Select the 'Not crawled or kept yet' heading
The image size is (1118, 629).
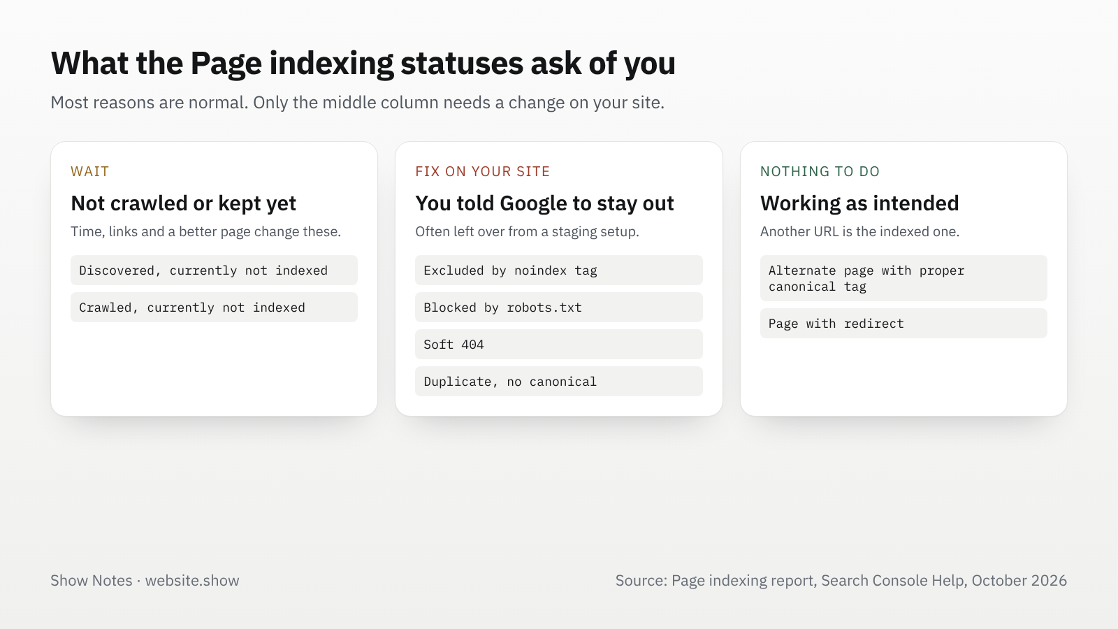pyautogui.click(x=183, y=203)
